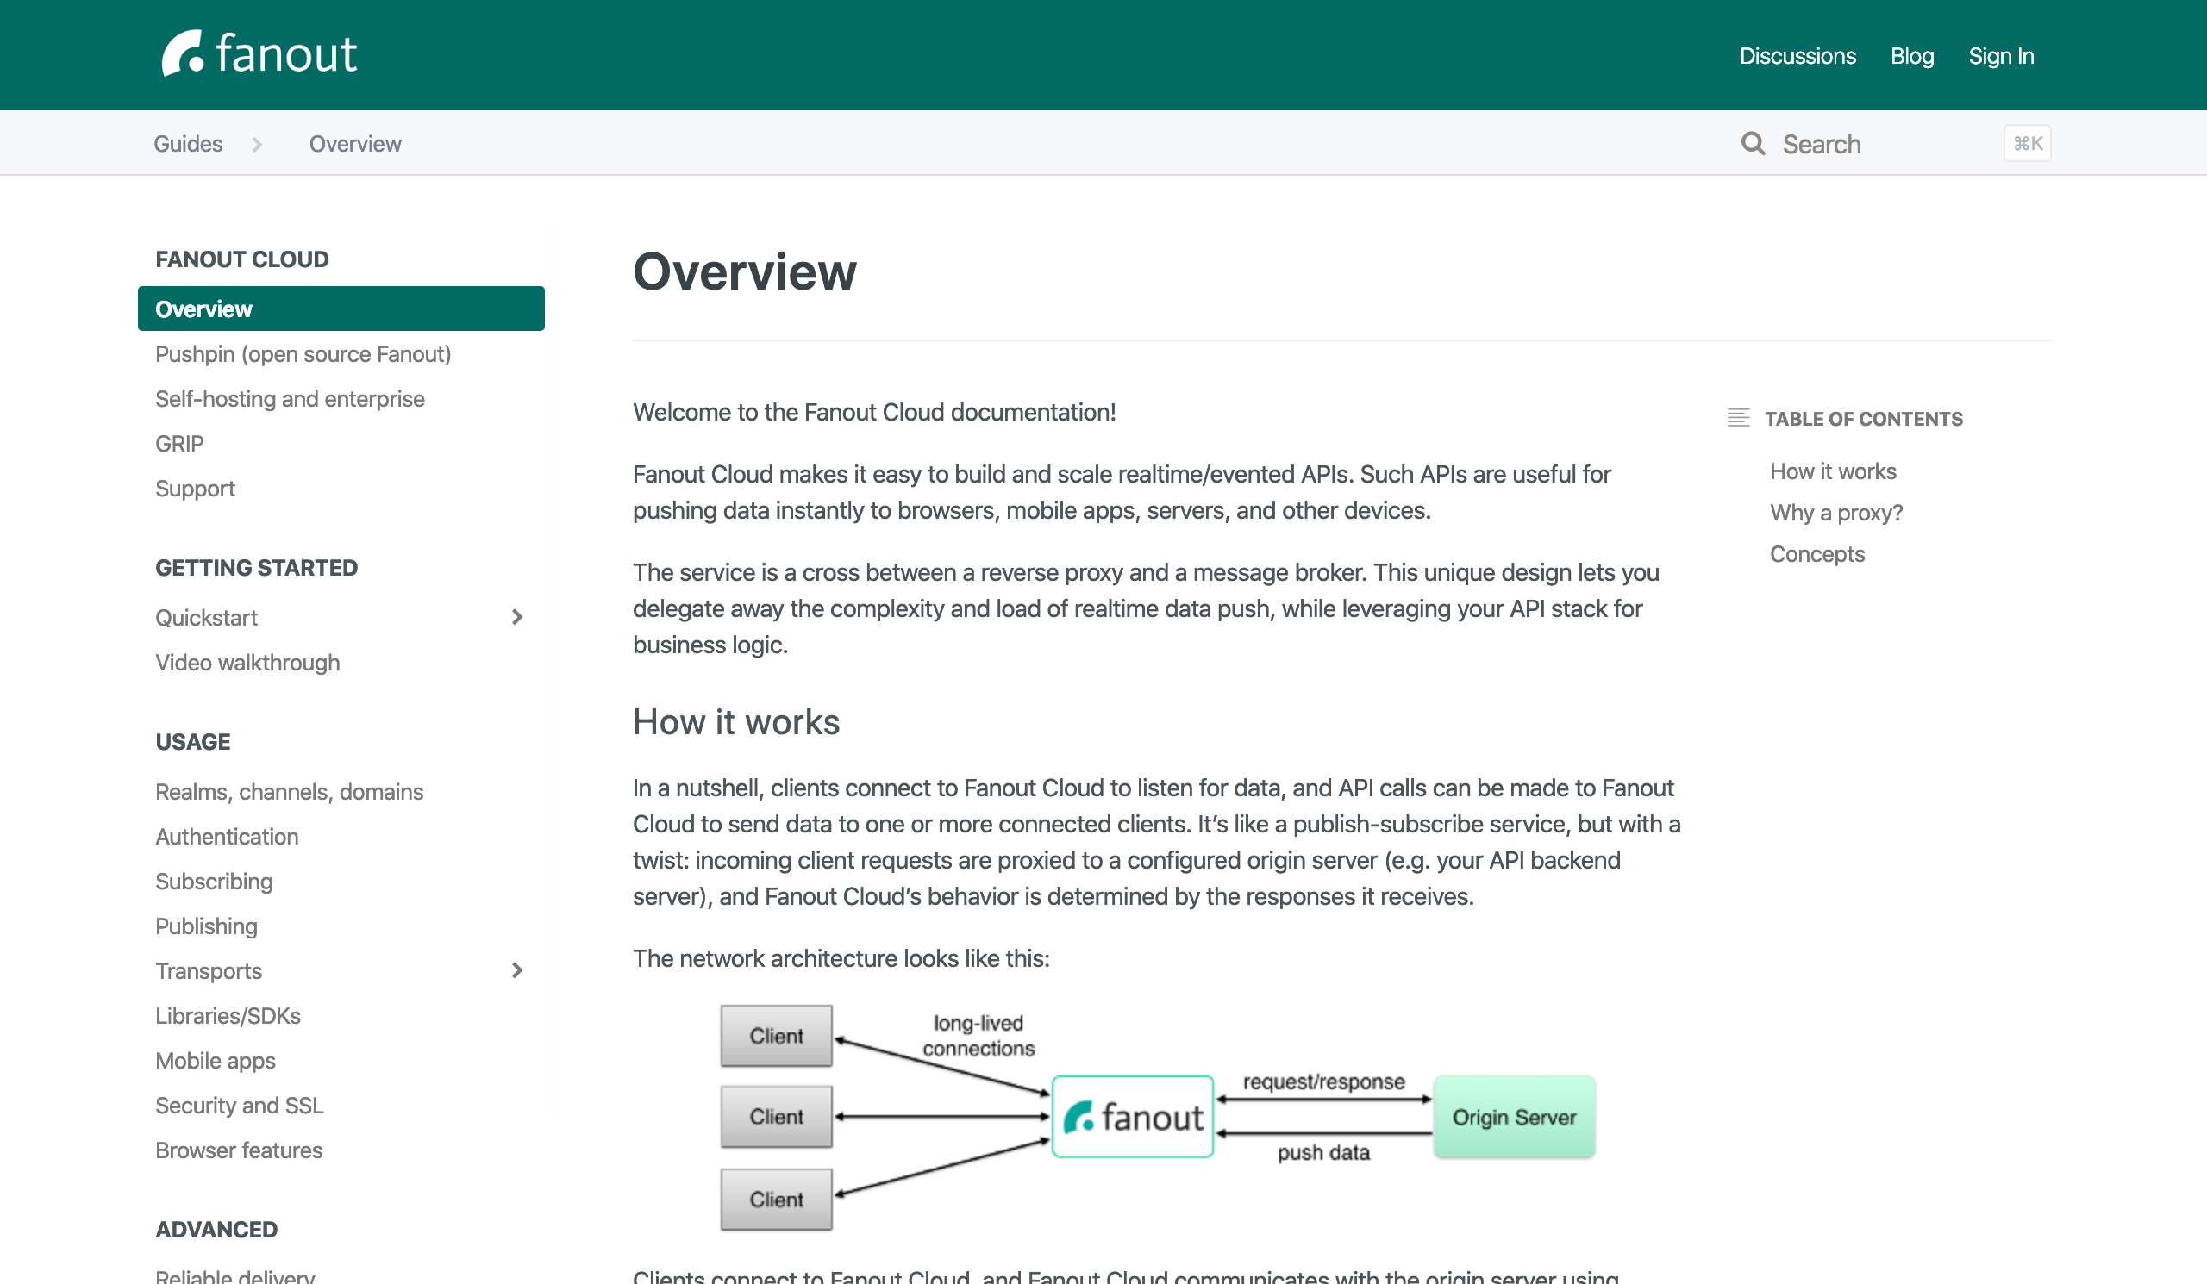2207x1284 pixels.
Task: Open Browser features page
Action: (x=239, y=1150)
